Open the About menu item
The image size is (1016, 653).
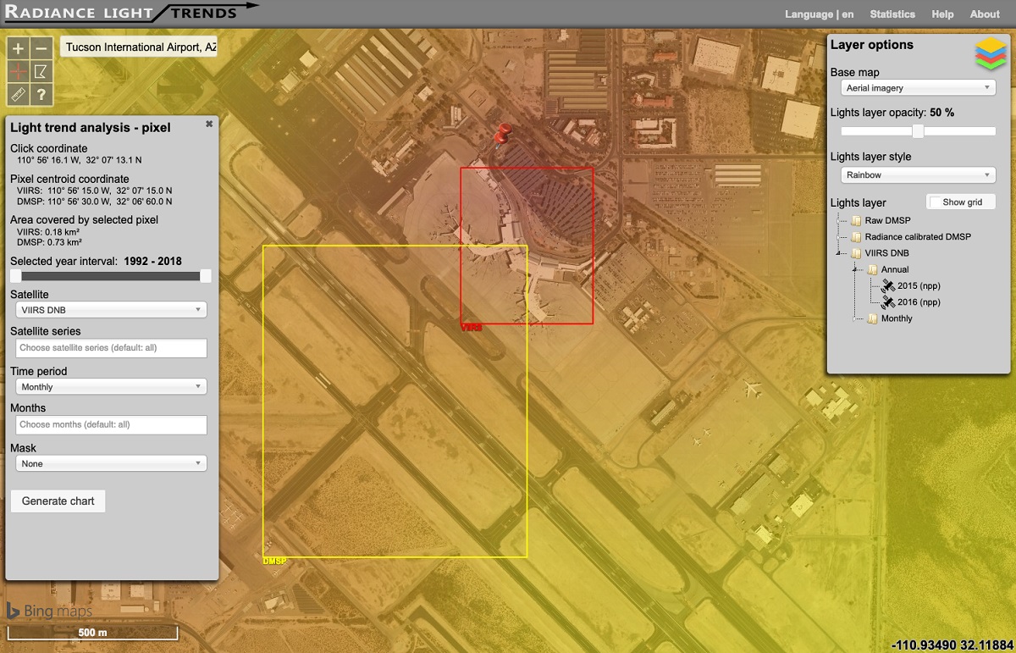pyautogui.click(x=984, y=14)
